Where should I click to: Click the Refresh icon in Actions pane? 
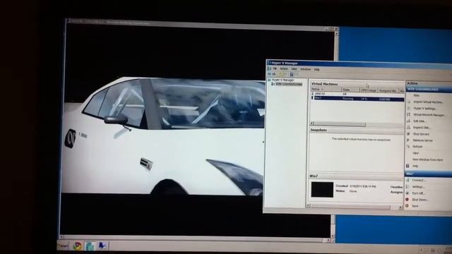pos(408,147)
